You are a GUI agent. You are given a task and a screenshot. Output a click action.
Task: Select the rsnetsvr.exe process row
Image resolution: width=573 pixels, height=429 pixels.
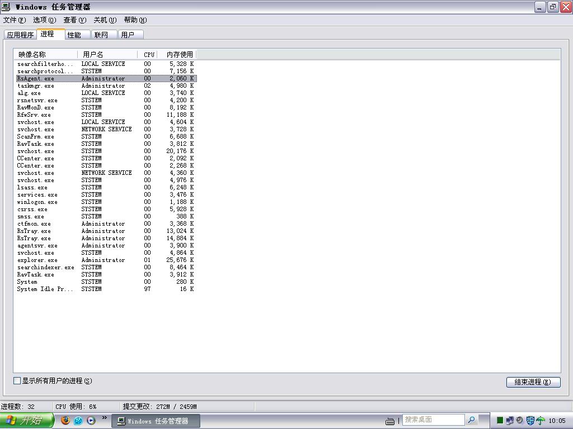tap(106, 101)
